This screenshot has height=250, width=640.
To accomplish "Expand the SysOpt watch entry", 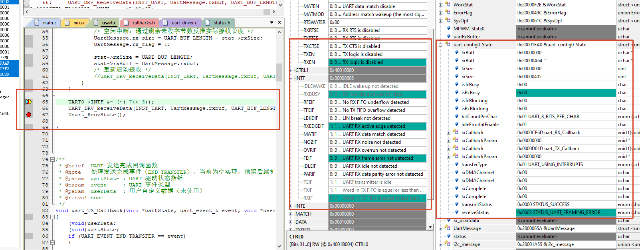I will coord(441,21).
